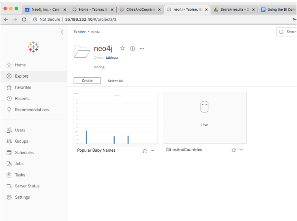
Task: Close the Search results tab
Action: click(253, 9)
